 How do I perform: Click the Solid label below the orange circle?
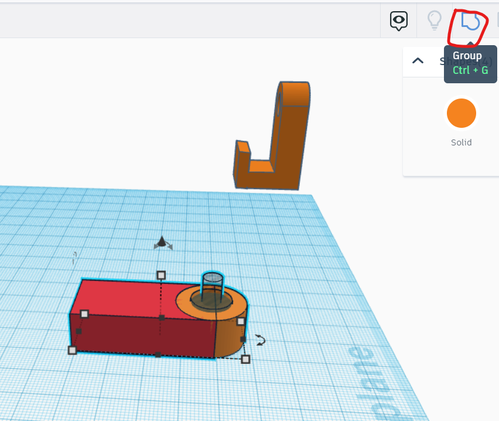pos(461,142)
